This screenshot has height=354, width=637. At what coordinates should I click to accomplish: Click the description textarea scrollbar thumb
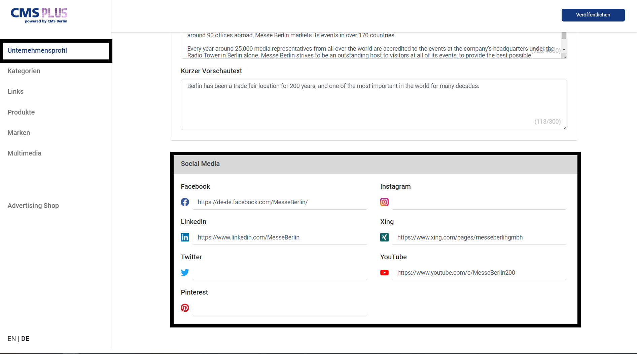click(564, 36)
